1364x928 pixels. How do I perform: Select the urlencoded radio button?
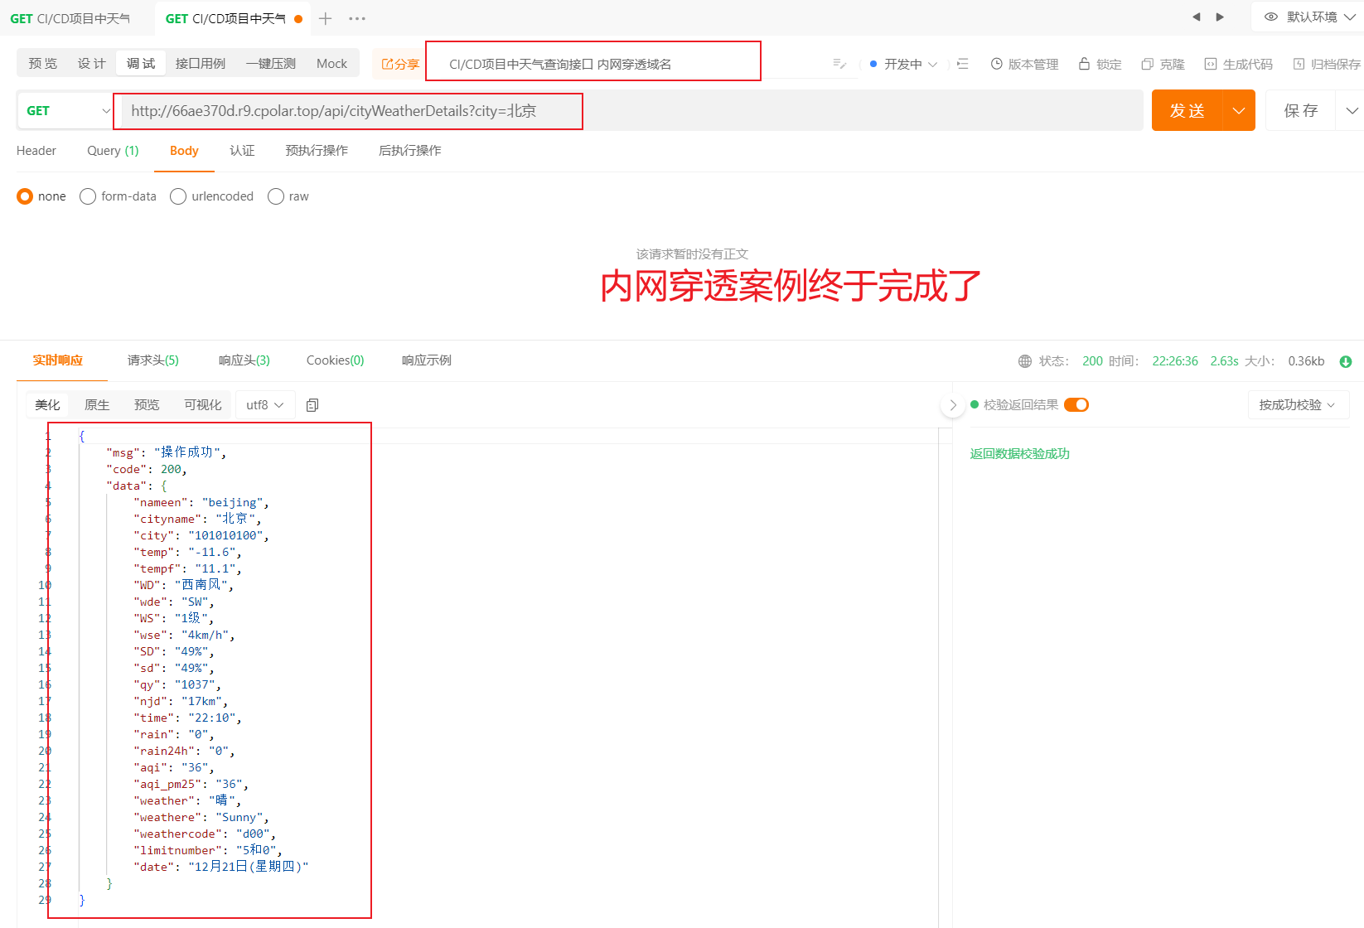[178, 196]
